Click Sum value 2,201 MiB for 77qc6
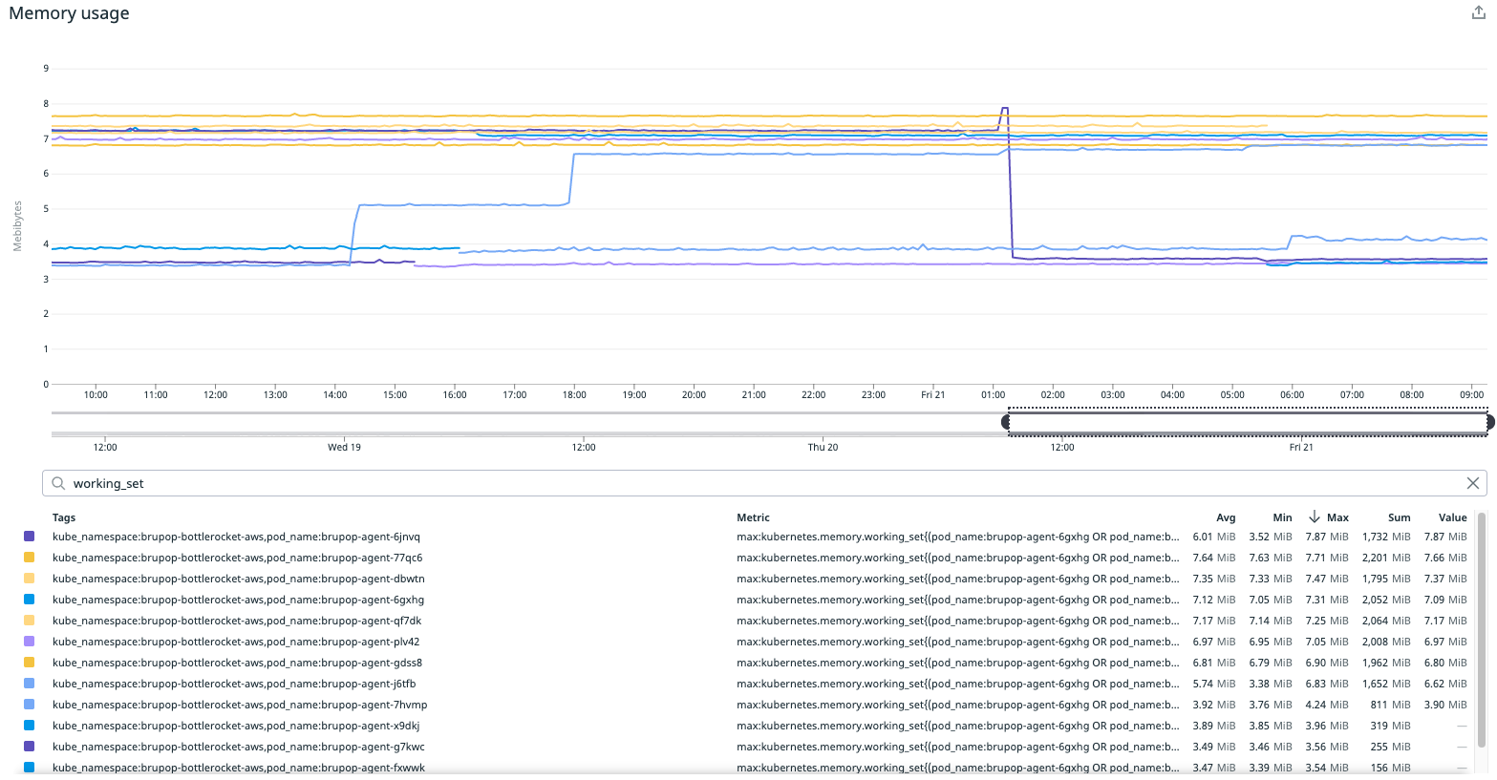1497x780 pixels. (x=1386, y=558)
